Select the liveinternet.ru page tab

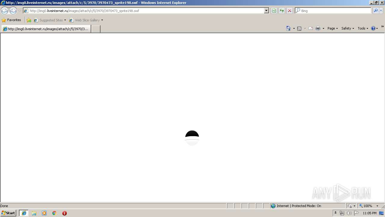pos(46,29)
